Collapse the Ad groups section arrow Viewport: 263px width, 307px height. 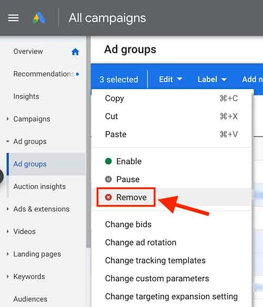(7, 141)
